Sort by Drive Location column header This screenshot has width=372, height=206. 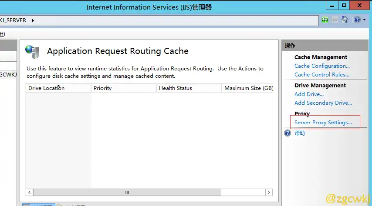coord(58,88)
